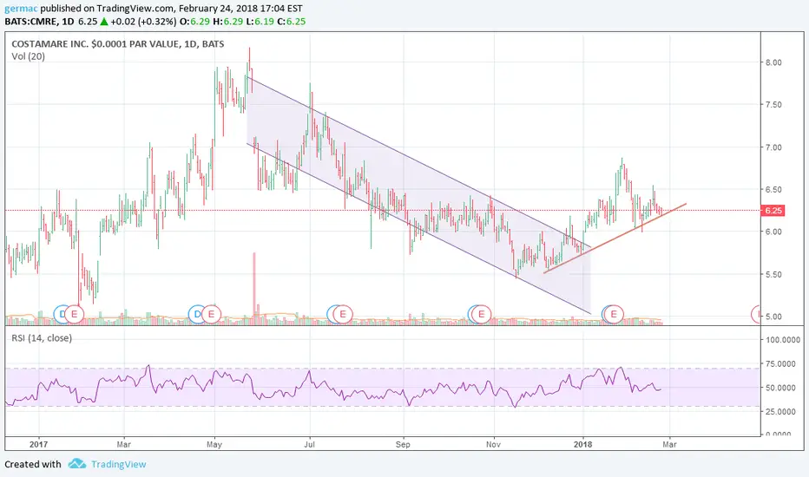Click the Jul time axis label
Screen dimensions: 809x477
pos(310,444)
